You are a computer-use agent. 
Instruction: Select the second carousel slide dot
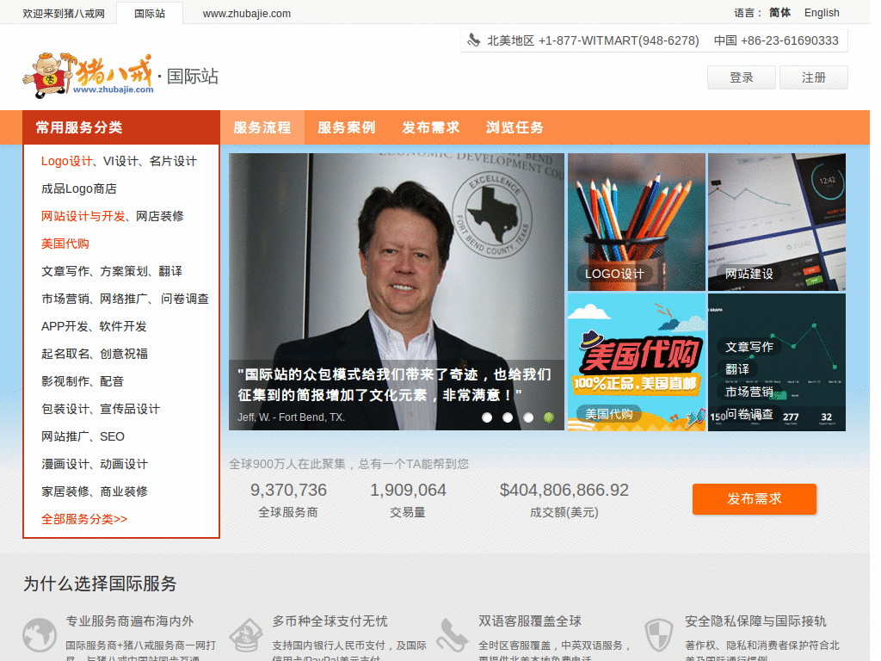[508, 417]
